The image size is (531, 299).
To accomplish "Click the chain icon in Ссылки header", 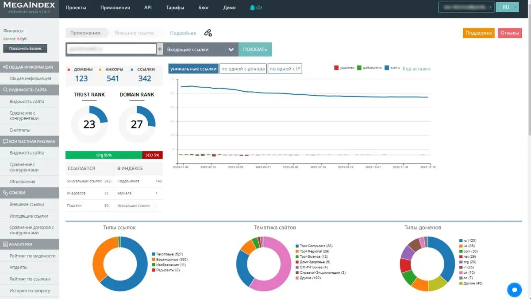I will click(x=5, y=193).
